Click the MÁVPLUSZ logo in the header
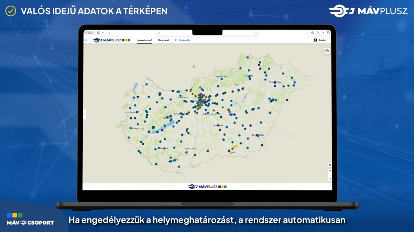This screenshot has height=232, width=414. pos(112,40)
